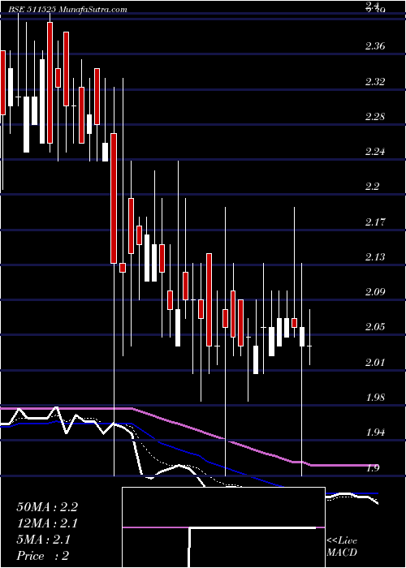The height and width of the screenshot is (568, 406).
Task: Click the 2.36 price axis label
Action: [375, 46]
